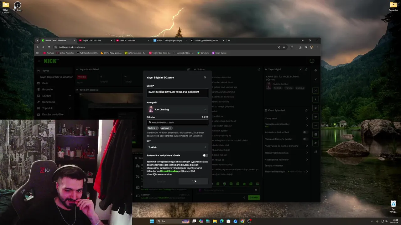401x225 pixels.
Task: Open Online Alarm Kur bookmark
Action: (x=65, y=53)
